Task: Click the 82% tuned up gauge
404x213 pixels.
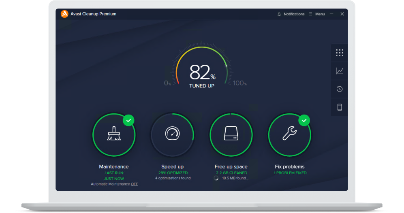Action: pyautogui.click(x=202, y=66)
